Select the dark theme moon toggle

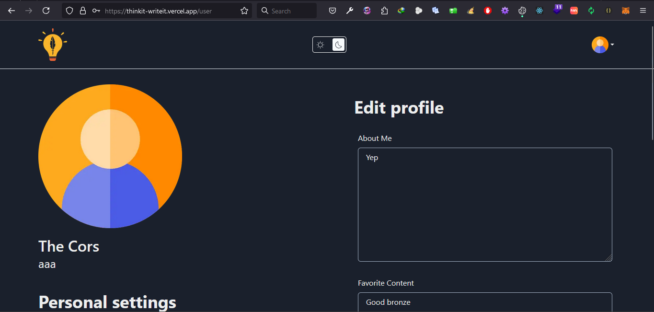point(338,45)
